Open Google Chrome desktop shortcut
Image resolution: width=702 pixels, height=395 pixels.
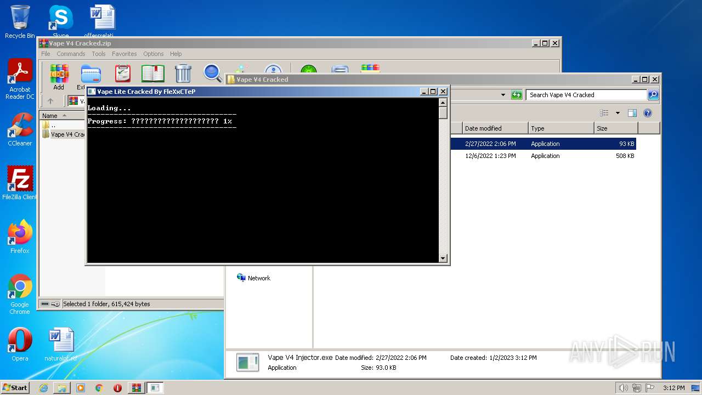20,295
